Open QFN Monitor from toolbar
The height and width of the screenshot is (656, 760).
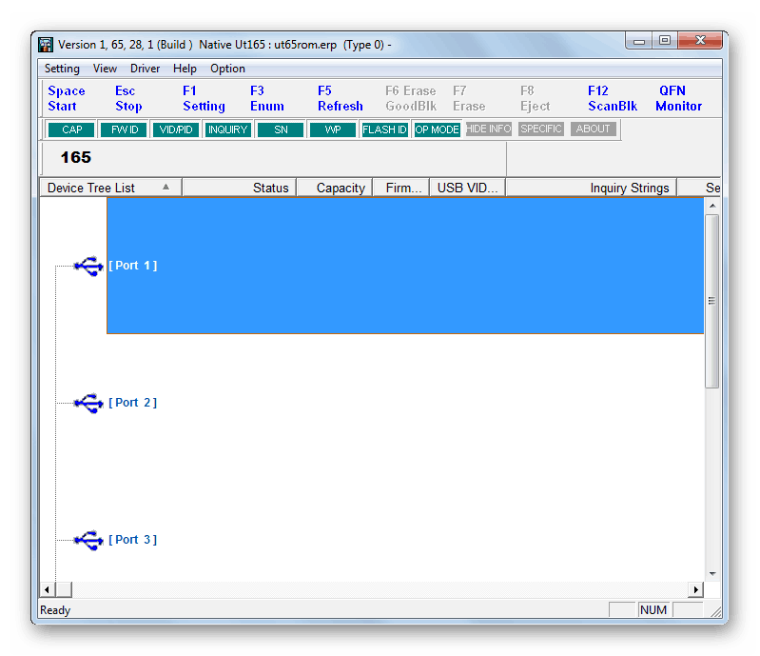click(678, 98)
